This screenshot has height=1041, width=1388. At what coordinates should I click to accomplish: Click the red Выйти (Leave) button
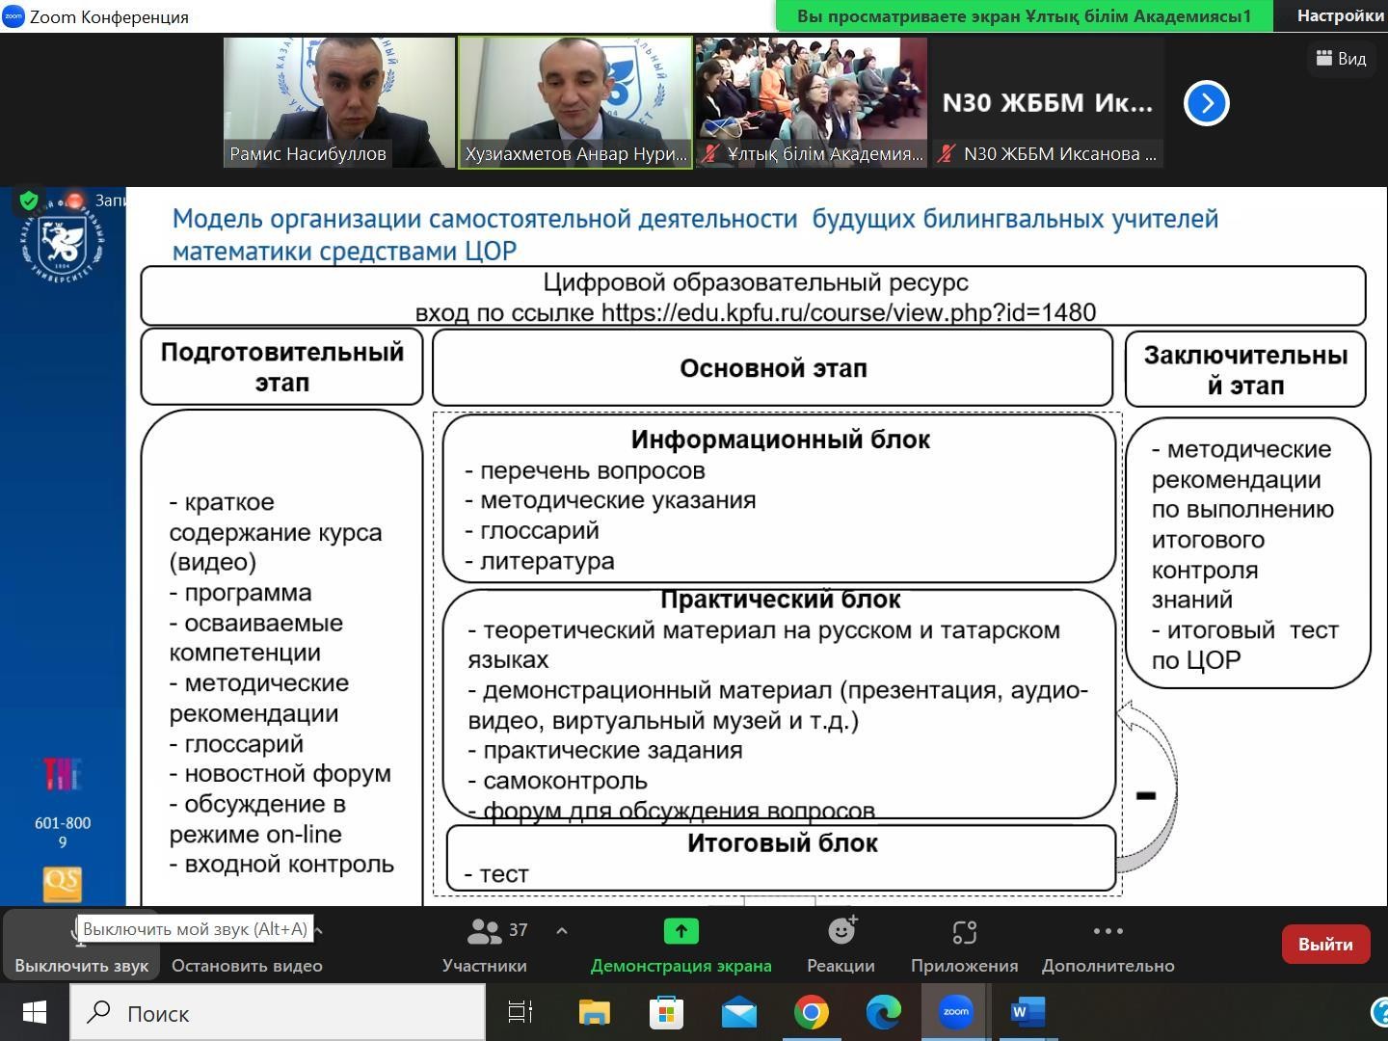coord(1325,944)
